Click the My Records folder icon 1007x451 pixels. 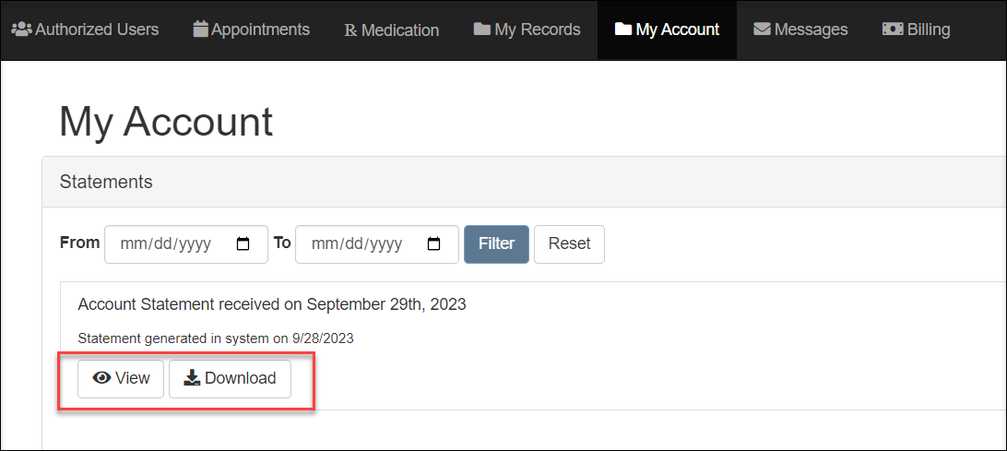(482, 30)
